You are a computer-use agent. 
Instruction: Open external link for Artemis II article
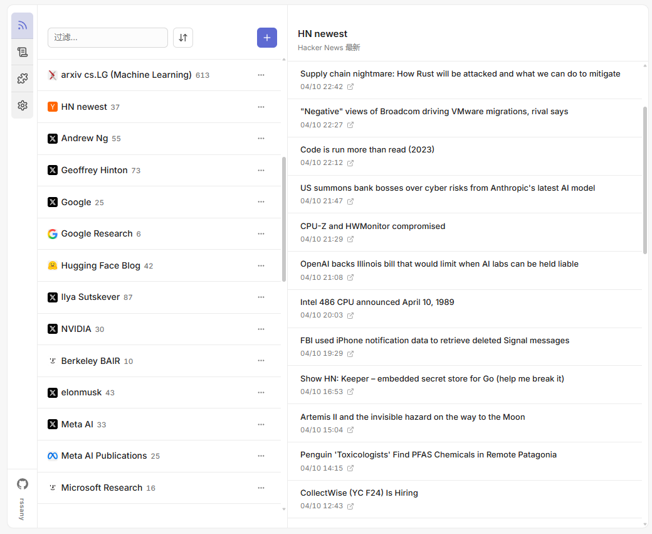pos(350,430)
